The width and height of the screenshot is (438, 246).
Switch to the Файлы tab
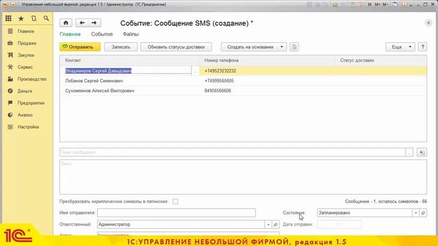tap(131, 34)
